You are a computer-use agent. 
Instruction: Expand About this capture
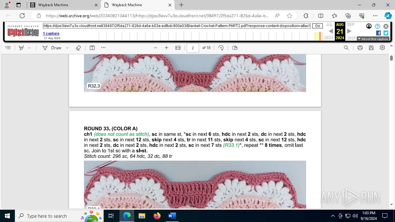373,39
